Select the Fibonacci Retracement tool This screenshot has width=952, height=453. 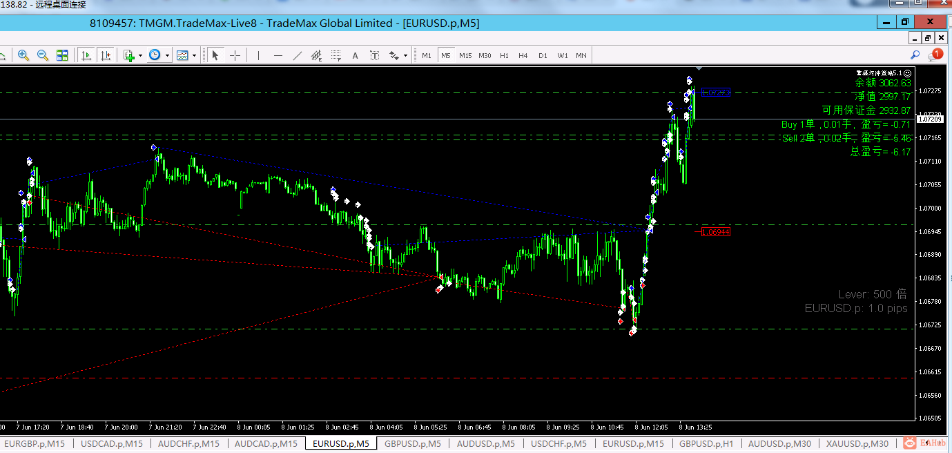coord(336,55)
